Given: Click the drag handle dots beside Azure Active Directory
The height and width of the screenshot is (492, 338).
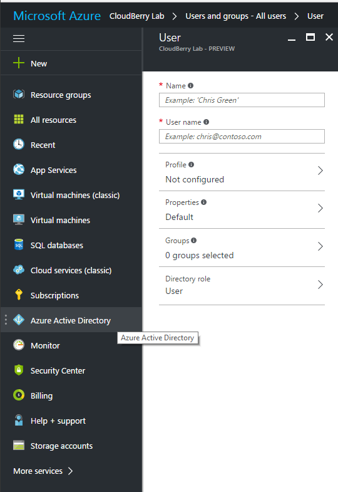Looking at the screenshot, I should [6, 320].
